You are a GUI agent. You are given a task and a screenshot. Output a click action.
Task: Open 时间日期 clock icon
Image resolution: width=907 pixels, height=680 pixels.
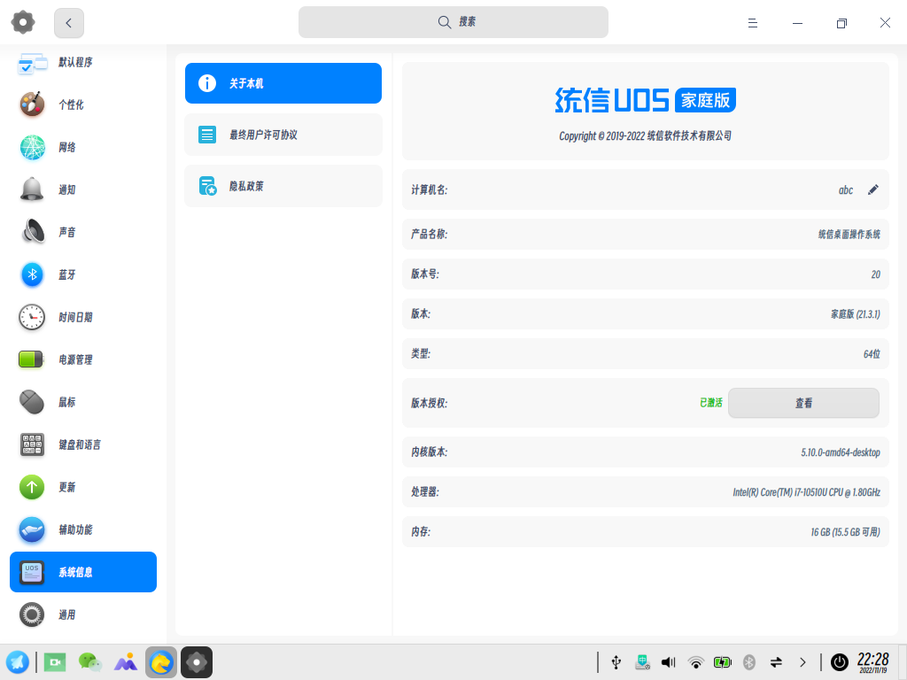[33, 317]
